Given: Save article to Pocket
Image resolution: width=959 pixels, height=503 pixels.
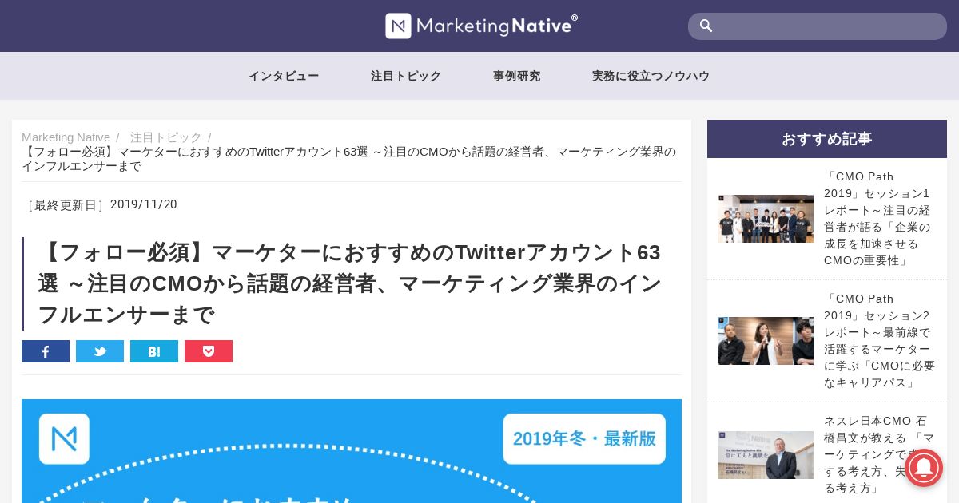Looking at the screenshot, I should (209, 351).
